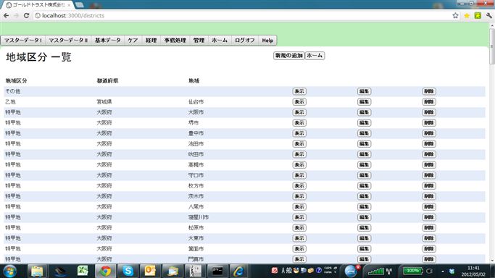
Task: Open the command prompt taskbar icon
Action: click(x=217, y=271)
